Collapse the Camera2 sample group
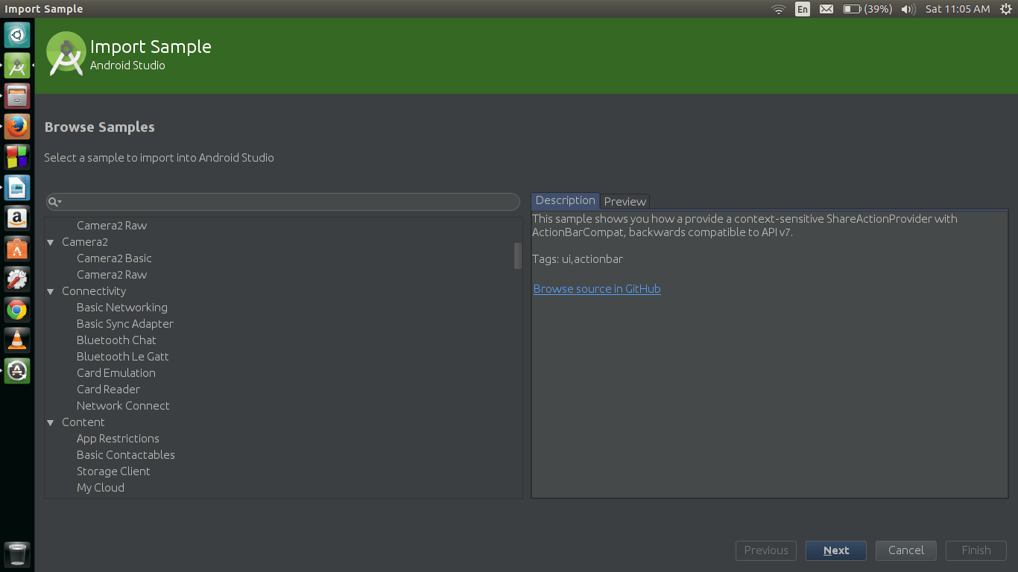The width and height of the screenshot is (1018, 572). 51,242
